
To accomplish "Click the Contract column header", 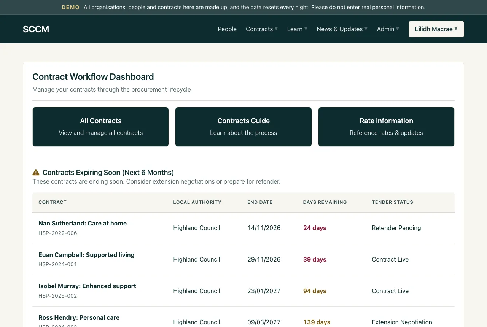I will pyautogui.click(x=53, y=202).
